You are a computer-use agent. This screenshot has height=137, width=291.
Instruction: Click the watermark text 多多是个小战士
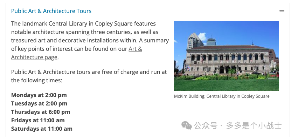(254, 126)
